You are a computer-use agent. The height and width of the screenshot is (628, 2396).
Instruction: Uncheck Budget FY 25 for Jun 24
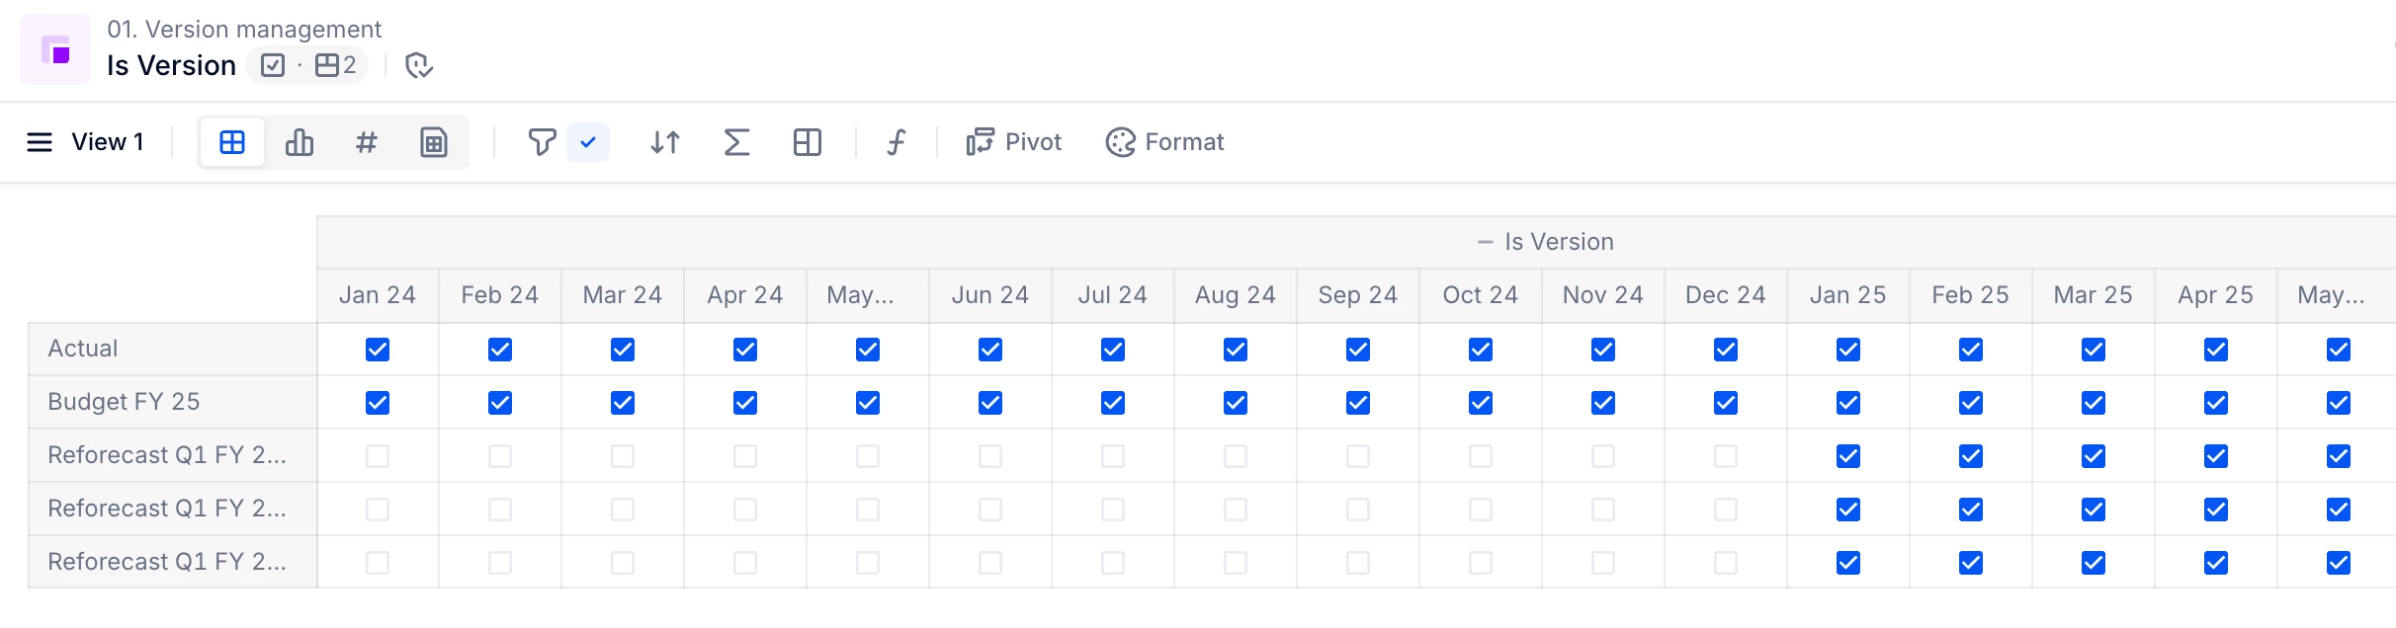990,403
